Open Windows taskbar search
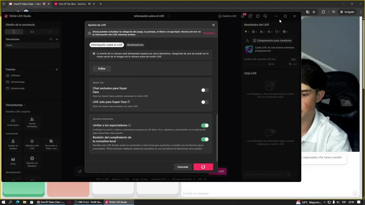The image size is (365, 205). 11,202
